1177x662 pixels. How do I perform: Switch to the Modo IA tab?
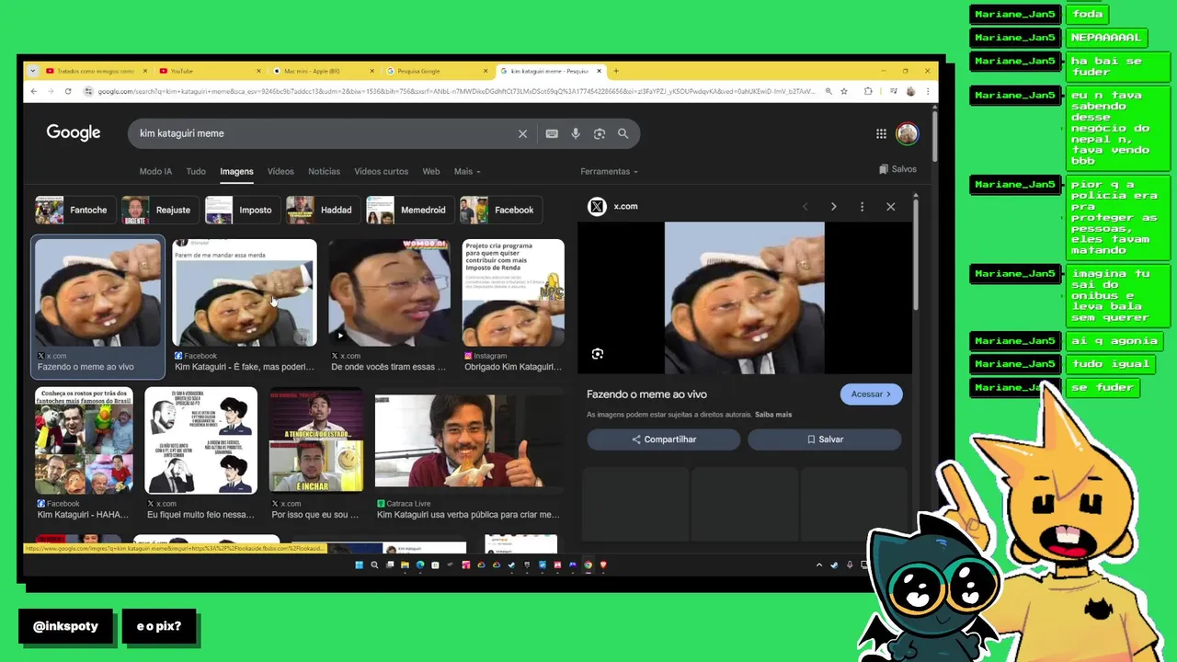point(155,171)
